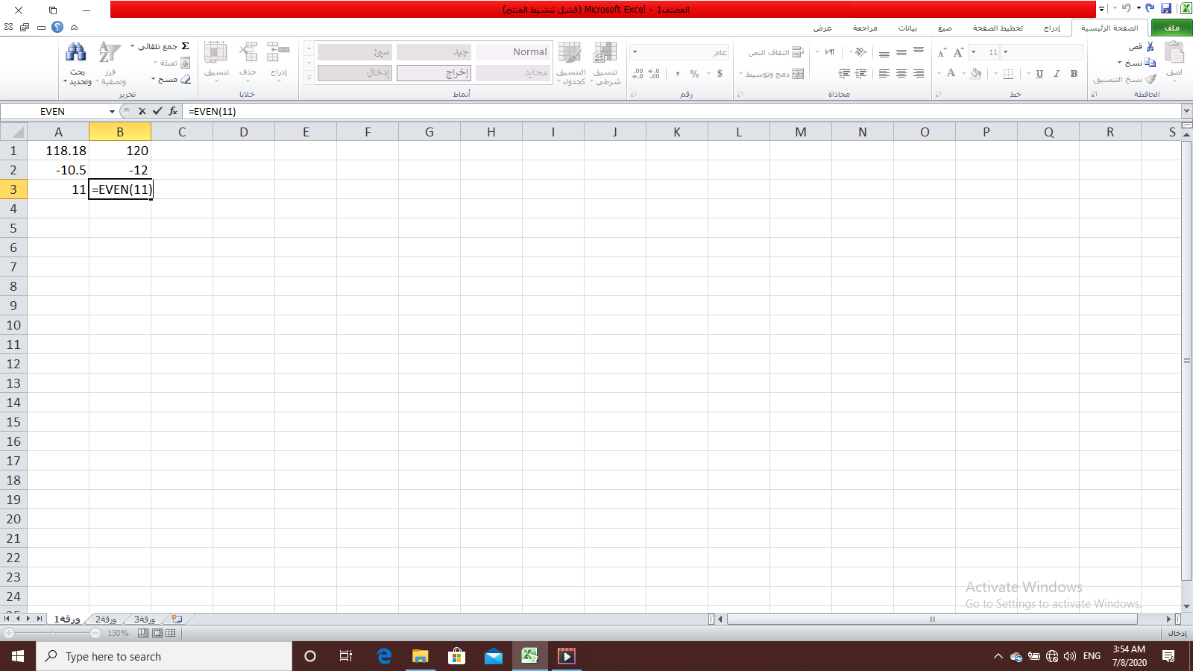
Task: Expand the formula bar
Action: [1186, 111]
